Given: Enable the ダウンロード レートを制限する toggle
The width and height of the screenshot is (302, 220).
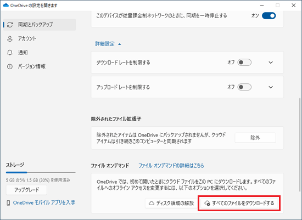Looking at the screenshot, I should tap(244, 63).
